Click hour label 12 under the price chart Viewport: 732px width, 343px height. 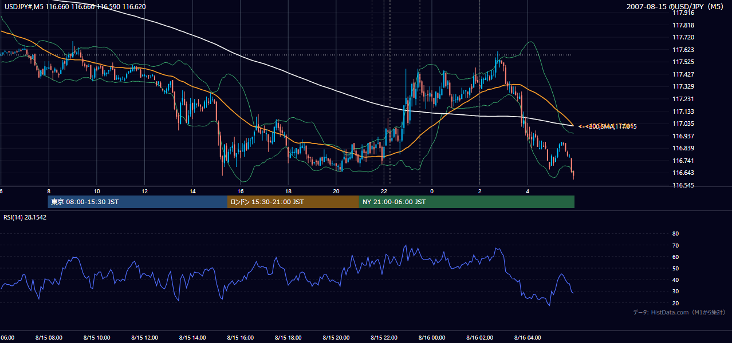tap(145, 192)
